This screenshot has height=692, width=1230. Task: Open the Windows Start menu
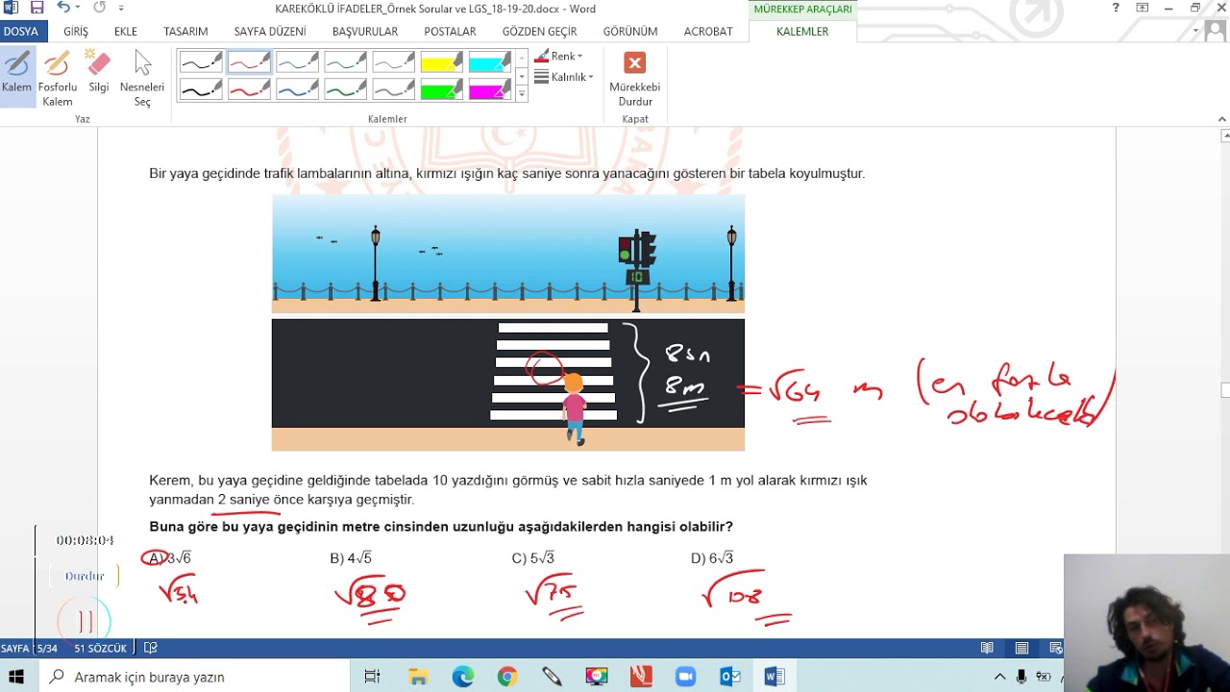[x=16, y=677]
